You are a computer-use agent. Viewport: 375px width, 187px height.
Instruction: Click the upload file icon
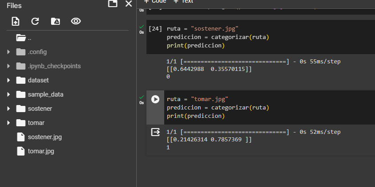click(16, 21)
